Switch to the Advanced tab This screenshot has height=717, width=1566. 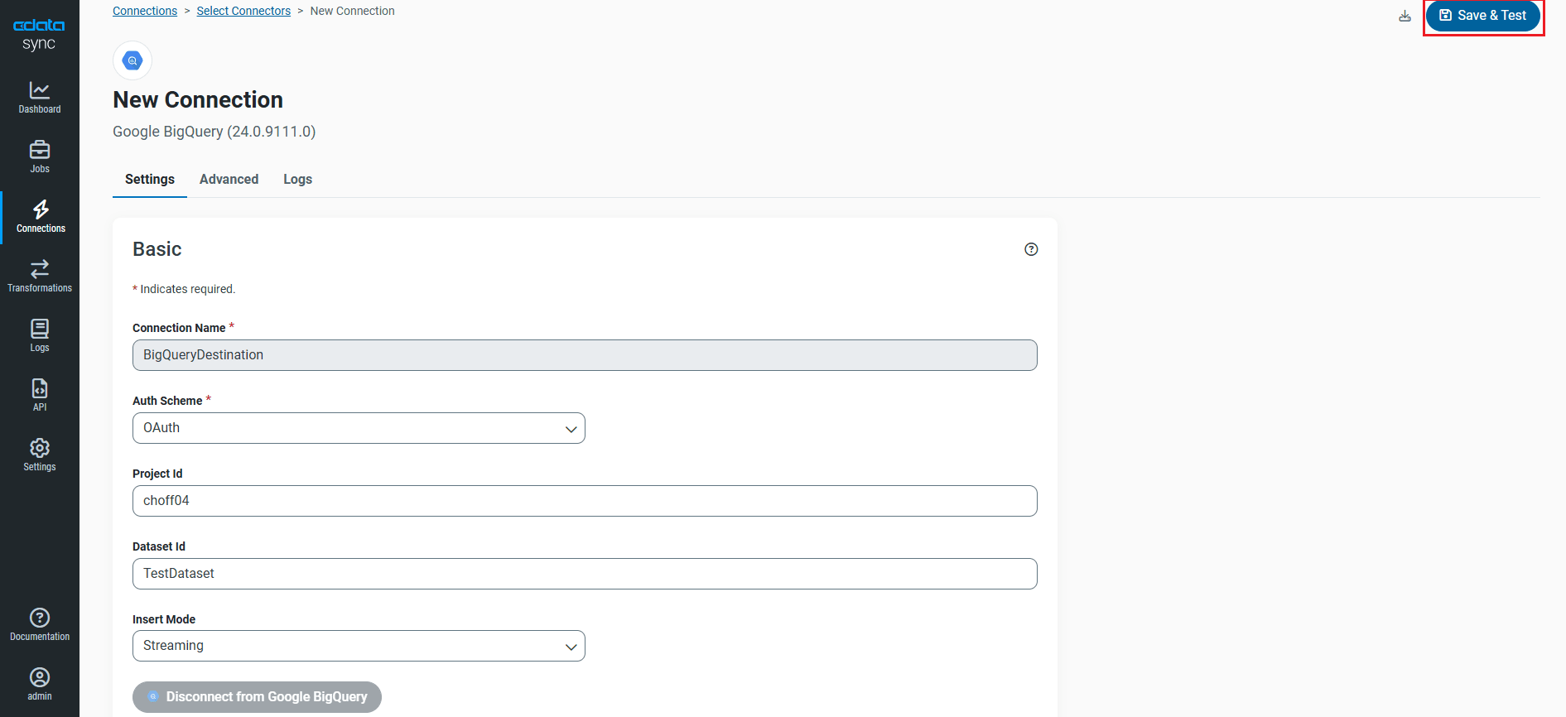pos(229,179)
